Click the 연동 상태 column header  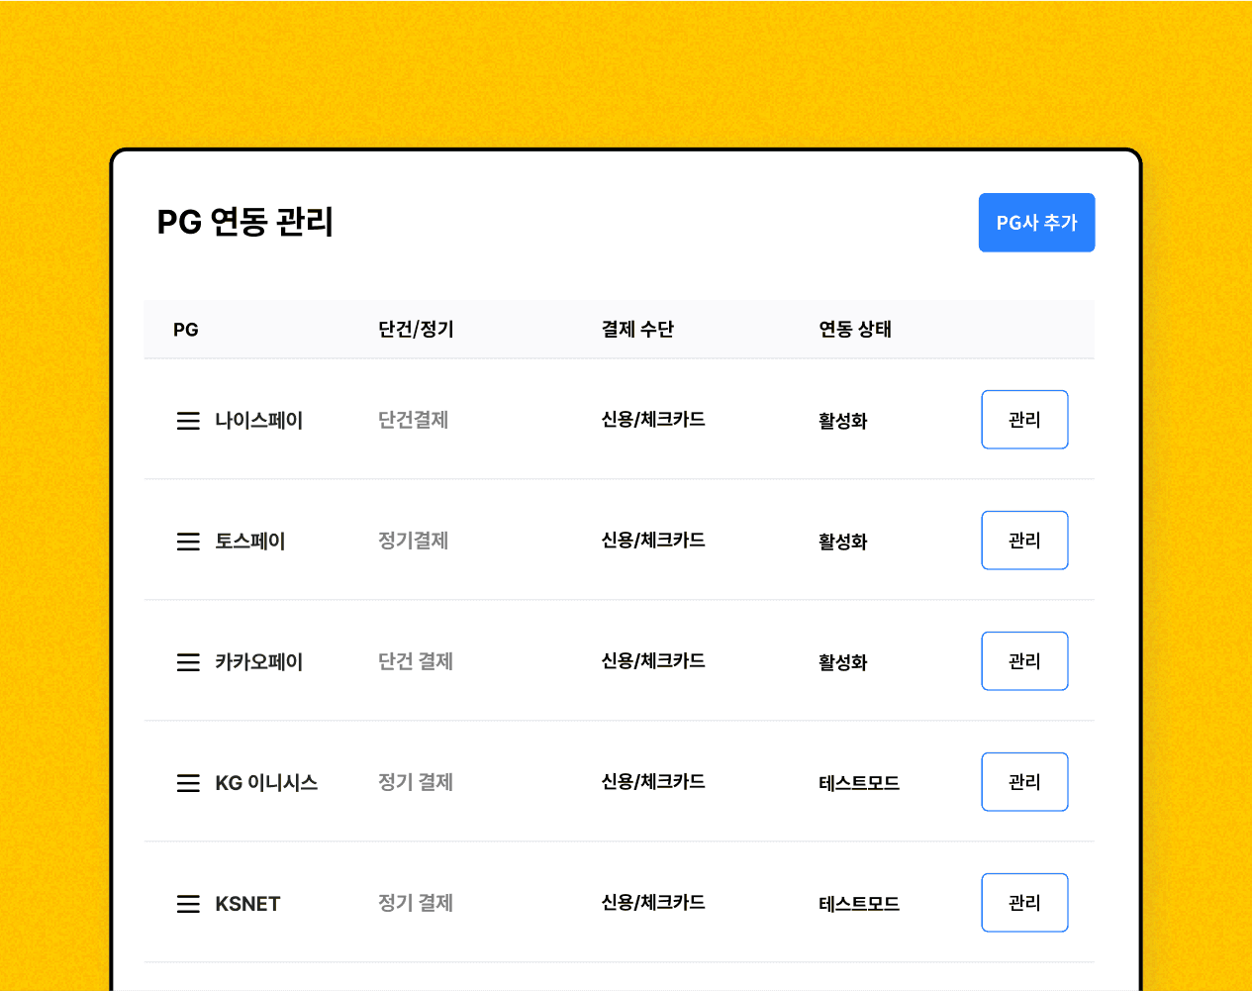pos(855,329)
